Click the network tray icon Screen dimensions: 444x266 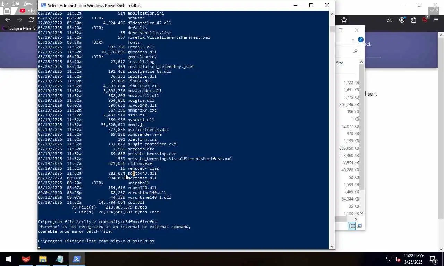point(389,259)
